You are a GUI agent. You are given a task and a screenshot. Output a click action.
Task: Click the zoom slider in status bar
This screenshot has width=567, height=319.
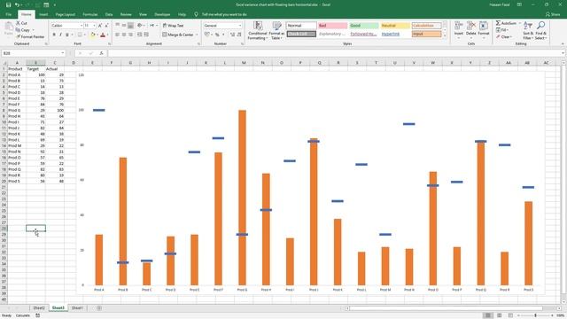click(535, 315)
